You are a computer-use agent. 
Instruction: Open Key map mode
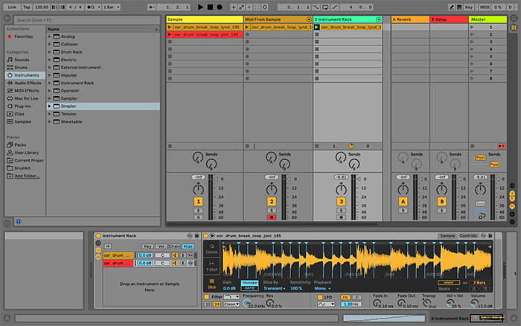468,7
